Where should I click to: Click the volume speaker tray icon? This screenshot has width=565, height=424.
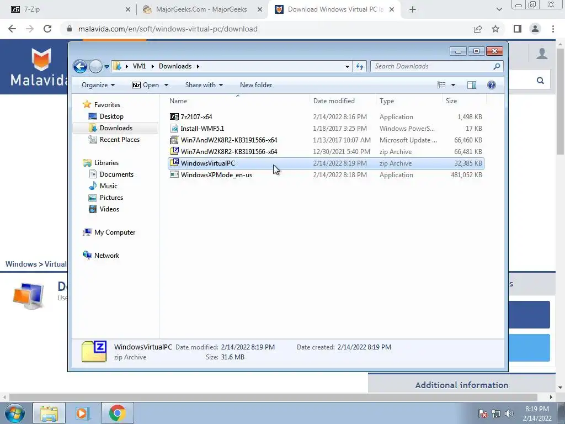pos(509,414)
